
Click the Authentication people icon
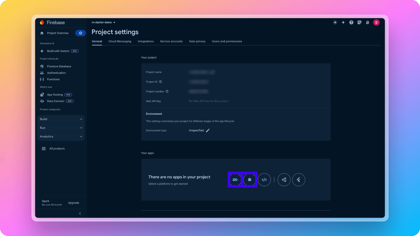[42, 73]
